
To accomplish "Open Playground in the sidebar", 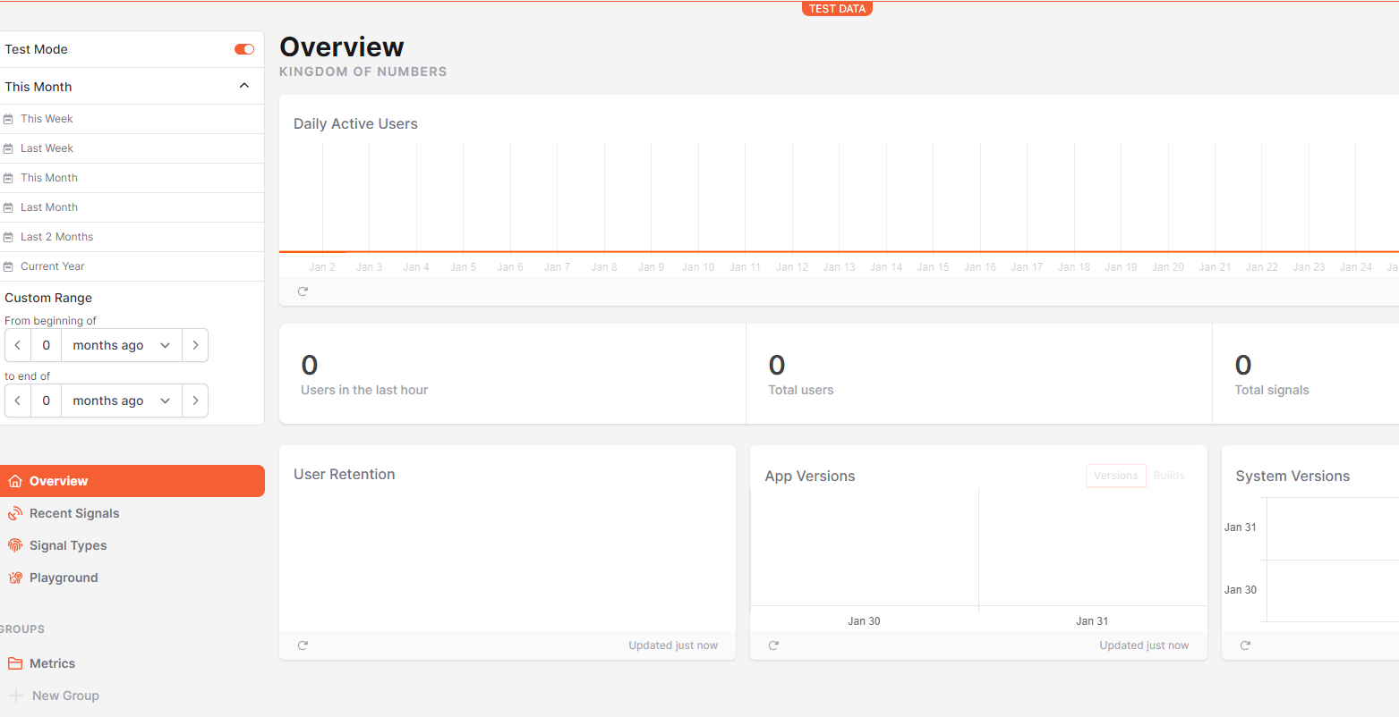I will coord(132,578).
